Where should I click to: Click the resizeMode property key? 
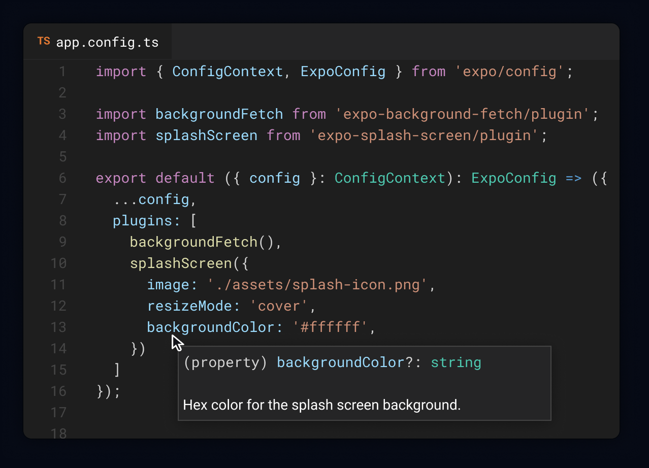pyautogui.click(x=193, y=306)
